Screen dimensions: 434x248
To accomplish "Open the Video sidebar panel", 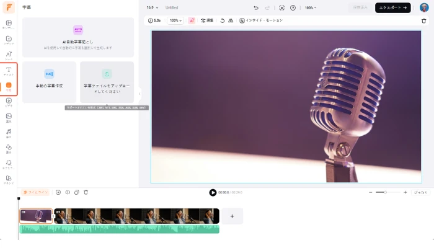I will pyautogui.click(x=9, y=102).
